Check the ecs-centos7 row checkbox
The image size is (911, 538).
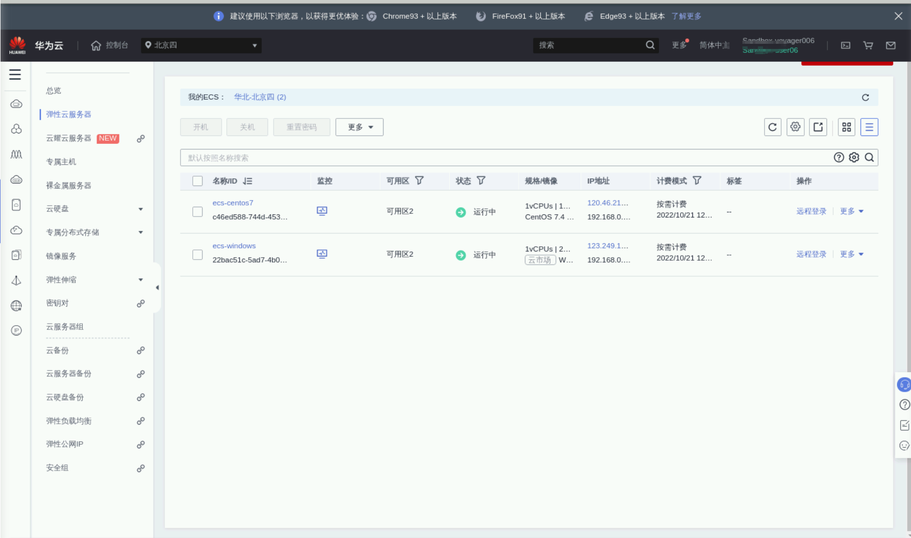[197, 212]
